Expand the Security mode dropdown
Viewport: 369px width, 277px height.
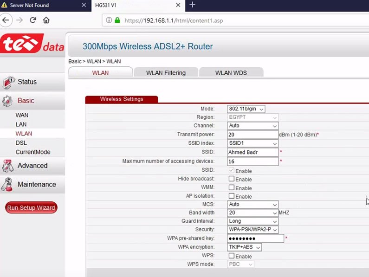pos(252,230)
